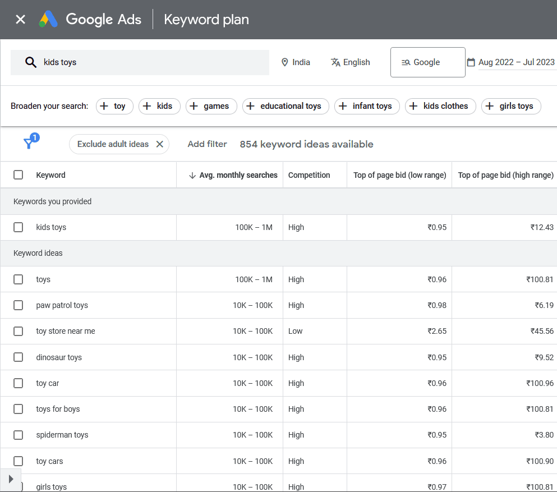Open the Aug 2022 – Jul 2023 date range
Screen dimensions: 557x492
[516, 62]
